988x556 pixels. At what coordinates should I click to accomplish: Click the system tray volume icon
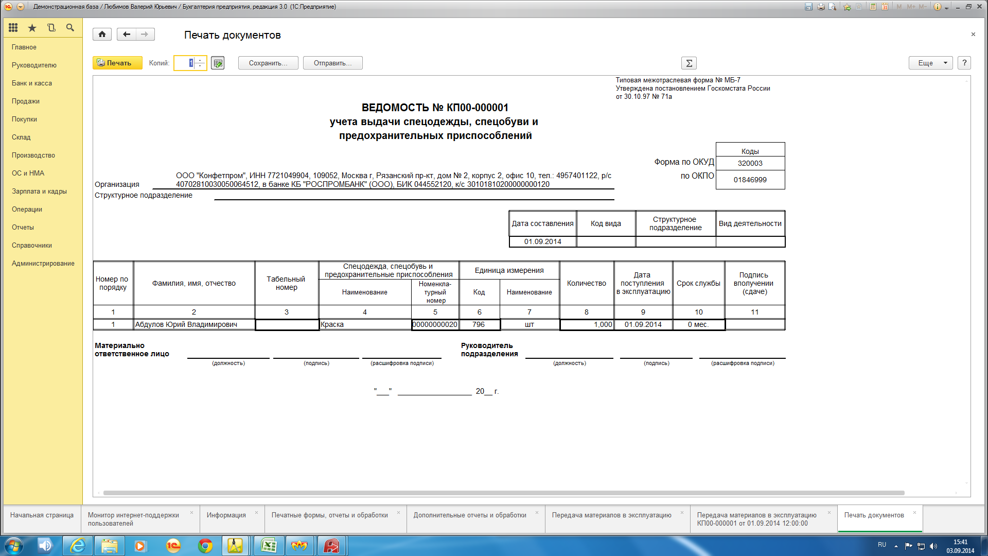[933, 546]
